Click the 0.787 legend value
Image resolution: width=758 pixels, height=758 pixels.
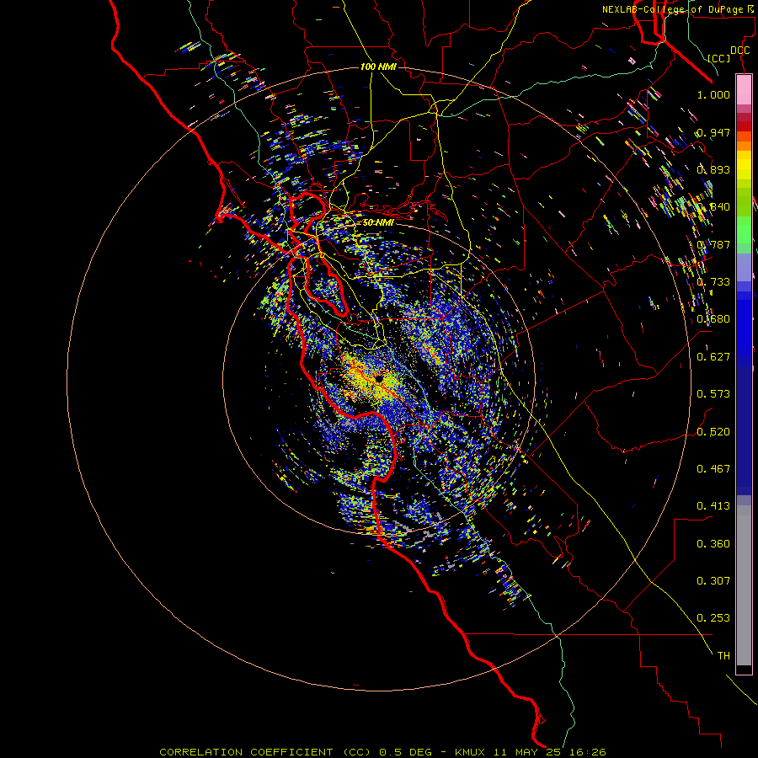tap(713, 244)
